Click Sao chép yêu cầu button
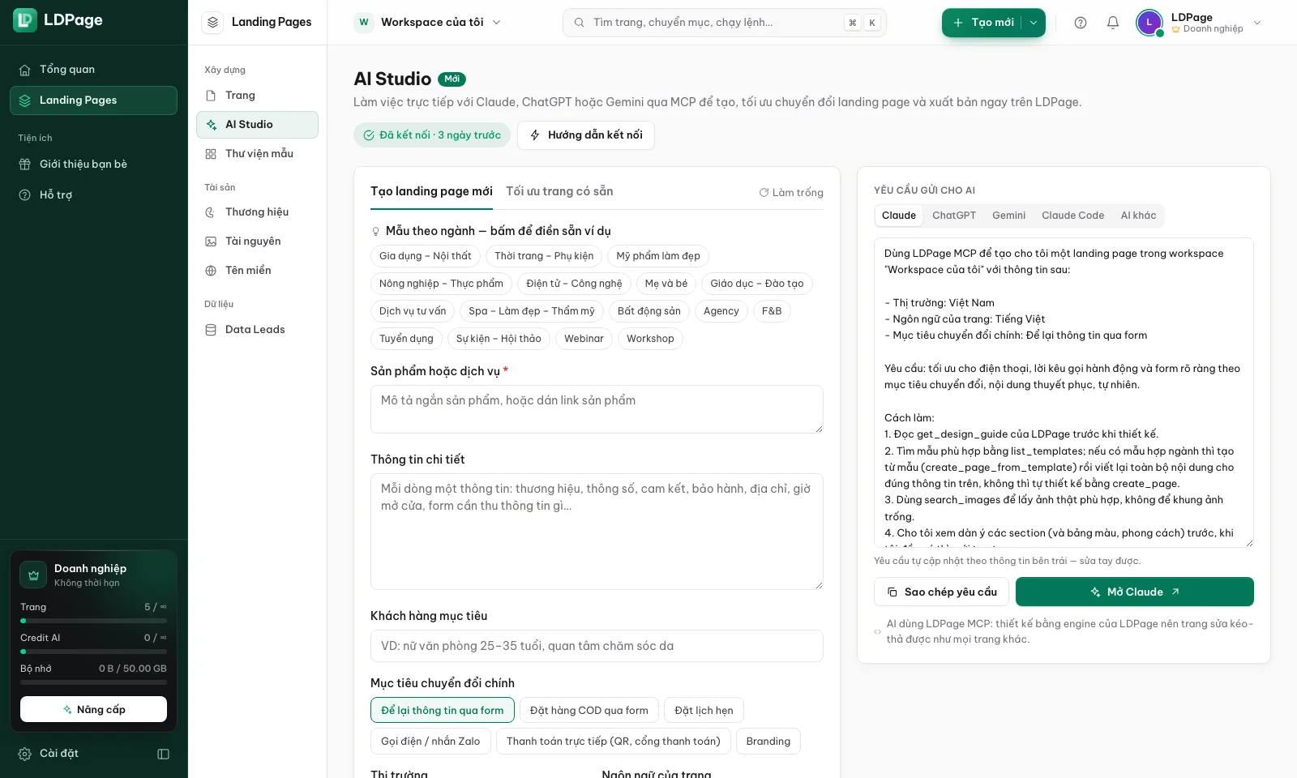 [942, 592]
